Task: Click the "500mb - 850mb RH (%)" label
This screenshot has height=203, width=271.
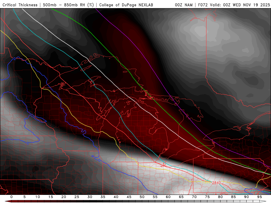Action: pyautogui.click(x=68, y=5)
